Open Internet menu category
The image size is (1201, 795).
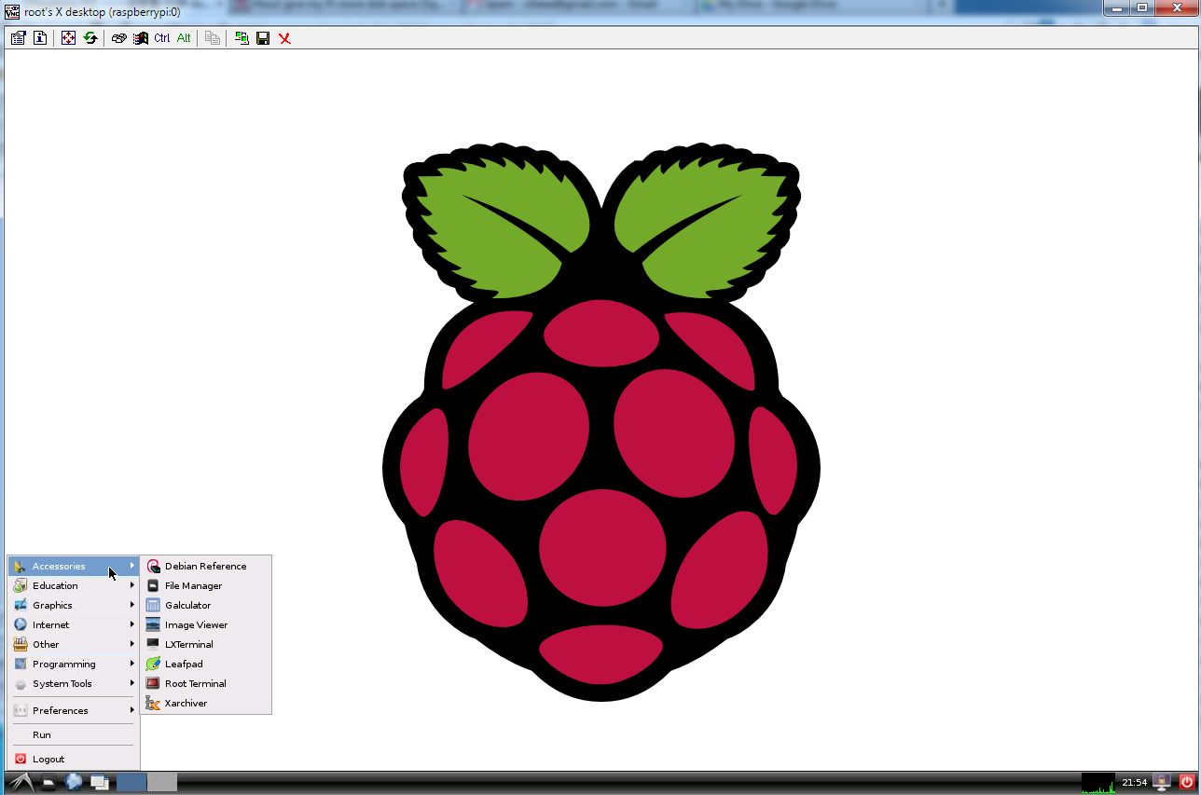tap(74, 625)
